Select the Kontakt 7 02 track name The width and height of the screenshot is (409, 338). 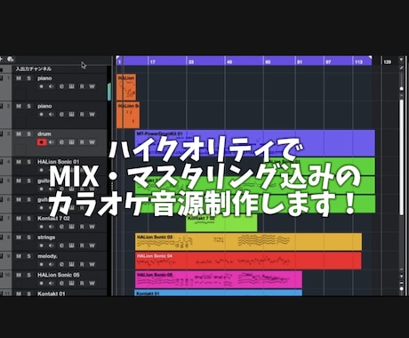pyautogui.click(x=53, y=218)
